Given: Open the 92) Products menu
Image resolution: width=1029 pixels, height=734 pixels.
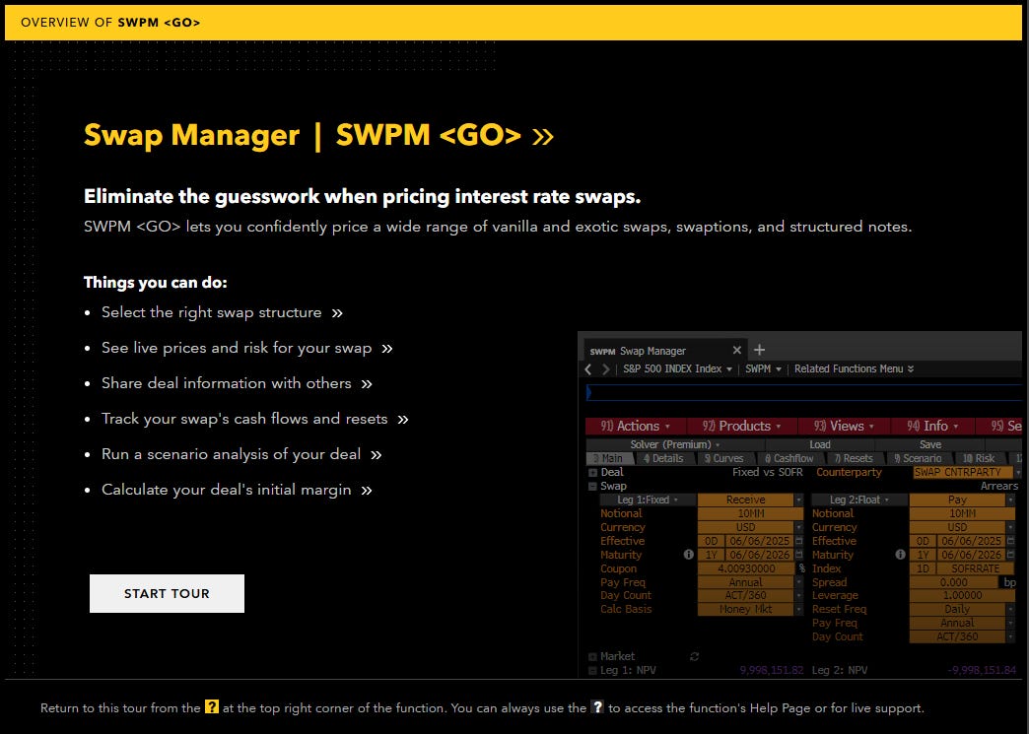Looking at the screenshot, I should tap(741, 427).
